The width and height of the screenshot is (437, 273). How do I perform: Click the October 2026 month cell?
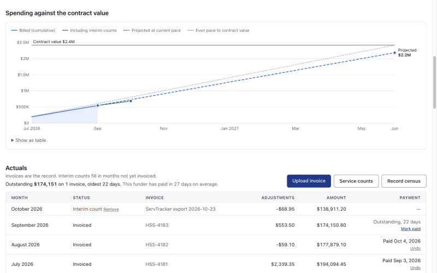point(27,209)
